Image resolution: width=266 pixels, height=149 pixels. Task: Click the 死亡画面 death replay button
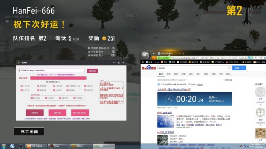[29, 132]
